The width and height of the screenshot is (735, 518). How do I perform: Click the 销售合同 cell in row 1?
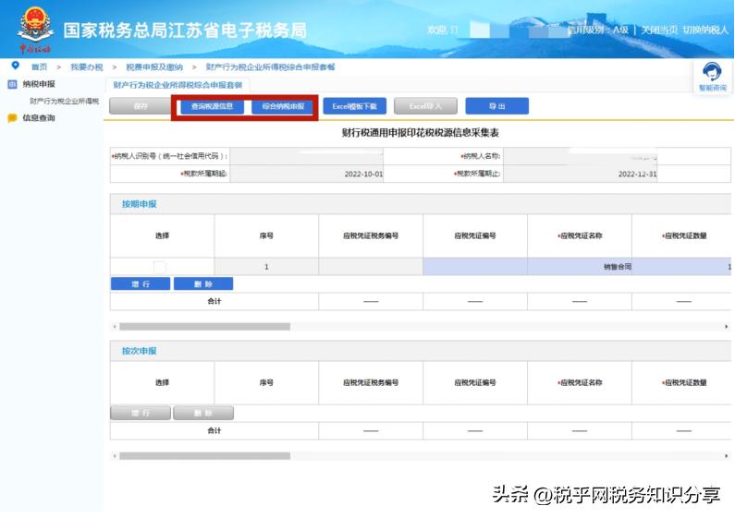(580, 267)
